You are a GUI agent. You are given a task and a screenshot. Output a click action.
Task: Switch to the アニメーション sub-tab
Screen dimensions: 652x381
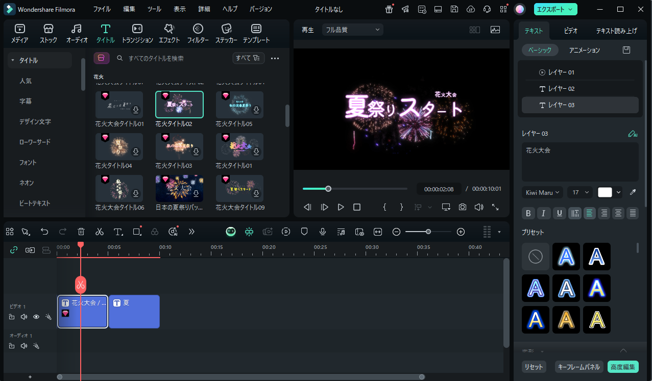[585, 50]
